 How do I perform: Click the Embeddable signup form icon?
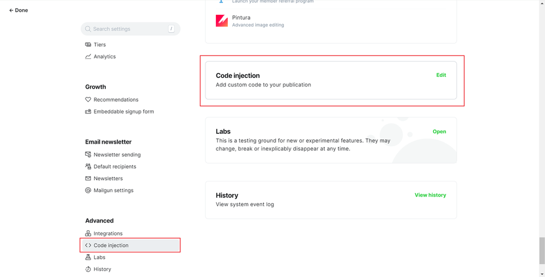(88, 112)
